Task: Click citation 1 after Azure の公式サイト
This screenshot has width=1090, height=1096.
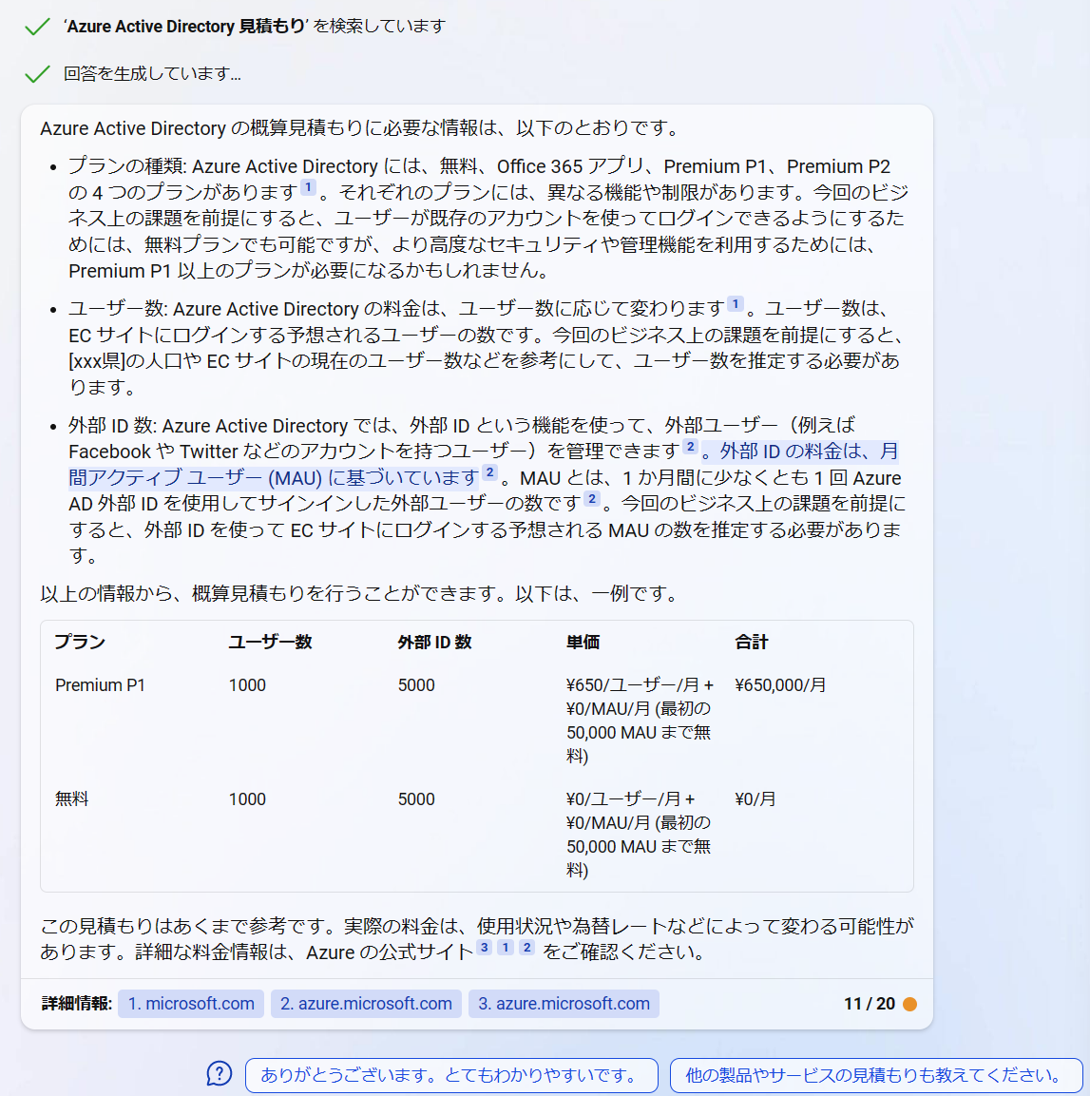Action: click(506, 947)
